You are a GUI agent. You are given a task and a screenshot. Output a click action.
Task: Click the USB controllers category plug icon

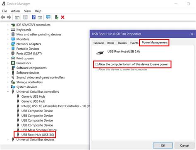pyautogui.click(x=13, y=91)
